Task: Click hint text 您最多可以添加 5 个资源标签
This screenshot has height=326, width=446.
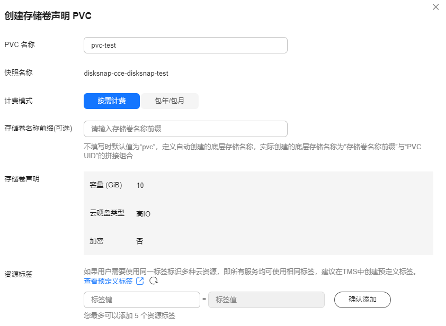Action: click(x=129, y=315)
